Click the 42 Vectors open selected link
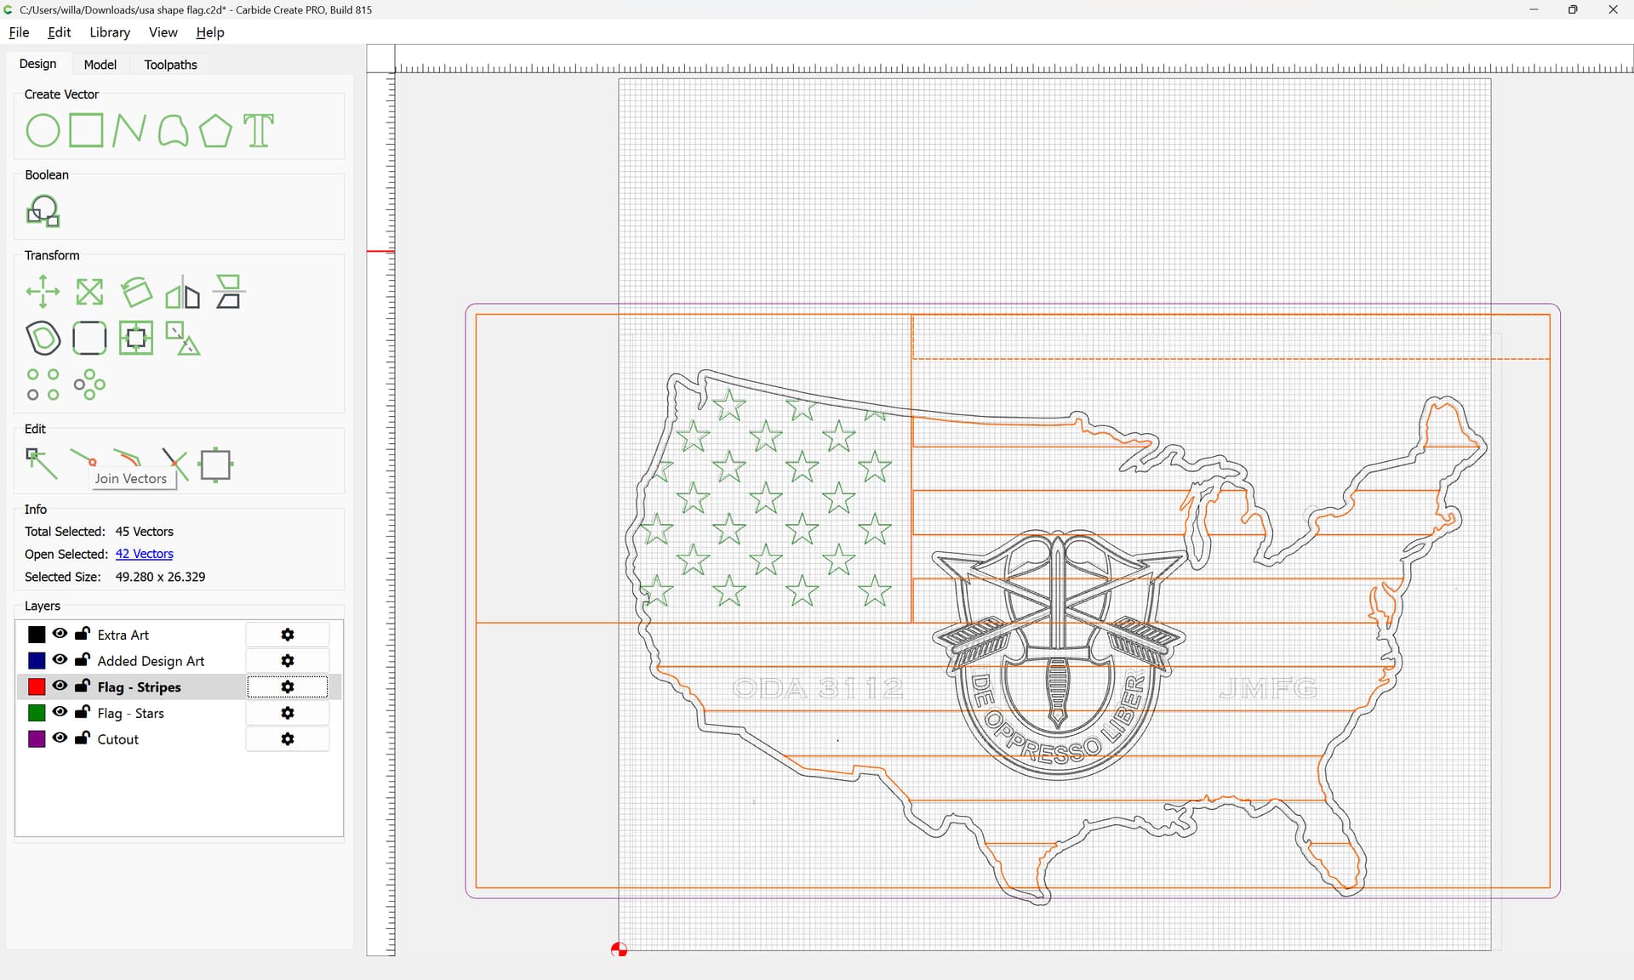Viewport: 1634px width, 980px height. point(145,554)
